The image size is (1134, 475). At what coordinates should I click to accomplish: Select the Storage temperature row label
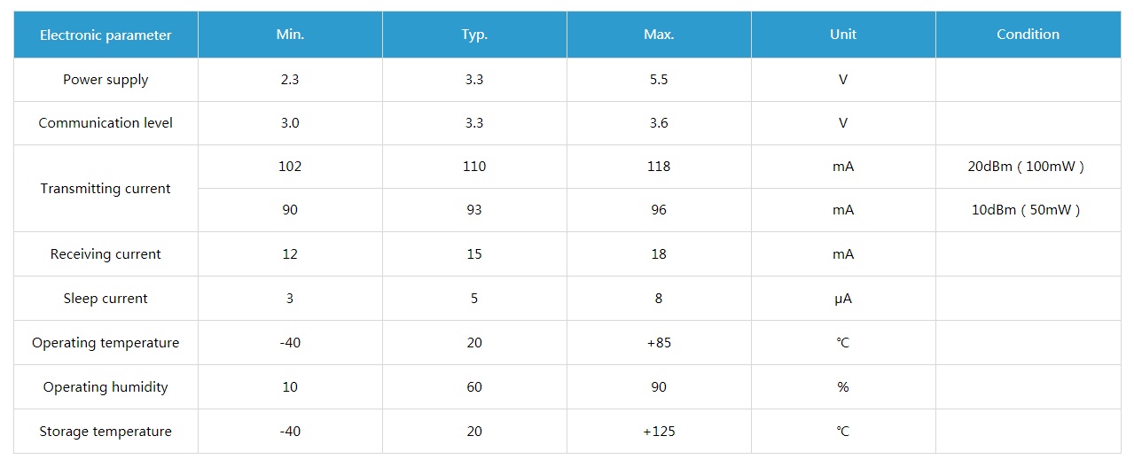tap(106, 432)
